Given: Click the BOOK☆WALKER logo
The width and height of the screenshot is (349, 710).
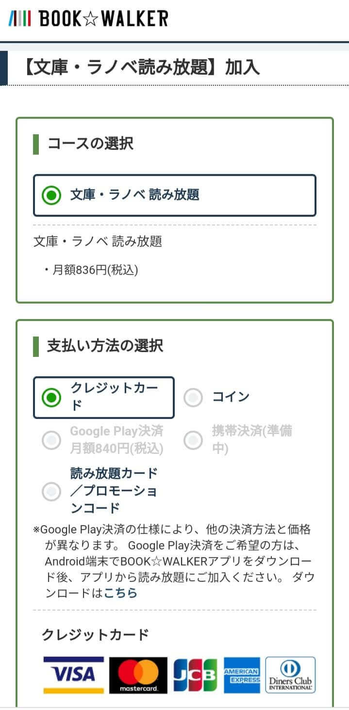Looking at the screenshot, I should pyautogui.click(x=88, y=19).
